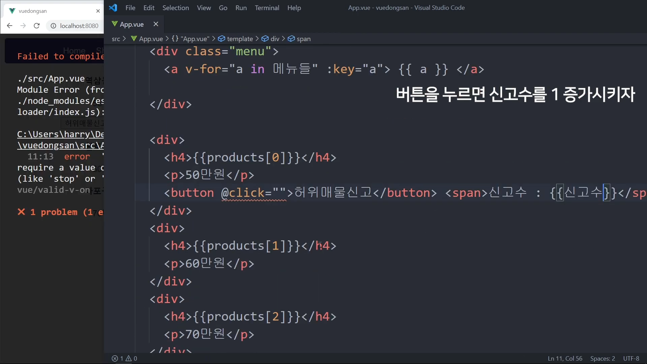Reload the browser page
The image size is (647, 364).
pyautogui.click(x=37, y=26)
